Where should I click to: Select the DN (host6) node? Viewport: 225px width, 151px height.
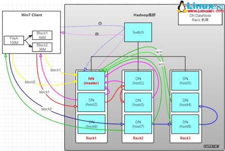tap(91, 124)
